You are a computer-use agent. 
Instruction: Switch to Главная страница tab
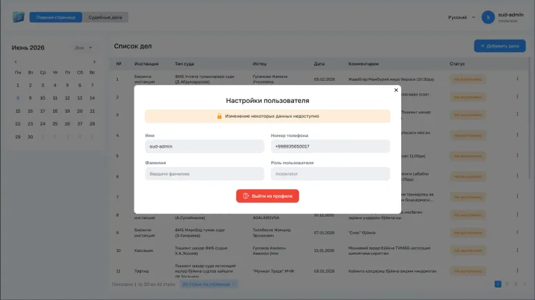point(56,17)
